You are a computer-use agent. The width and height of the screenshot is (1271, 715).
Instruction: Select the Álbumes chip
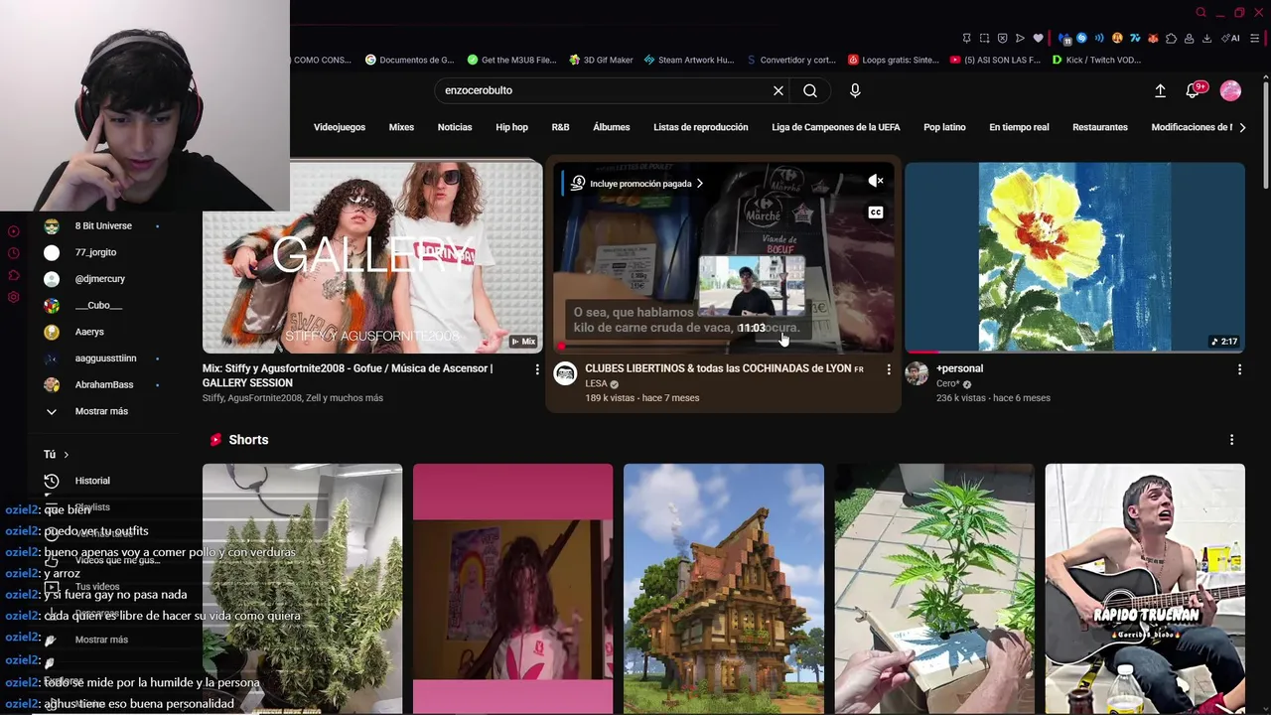tap(612, 127)
